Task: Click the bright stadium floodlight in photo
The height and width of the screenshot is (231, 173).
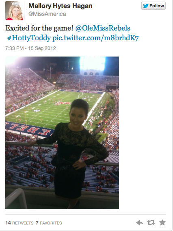Action: click(92, 63)
